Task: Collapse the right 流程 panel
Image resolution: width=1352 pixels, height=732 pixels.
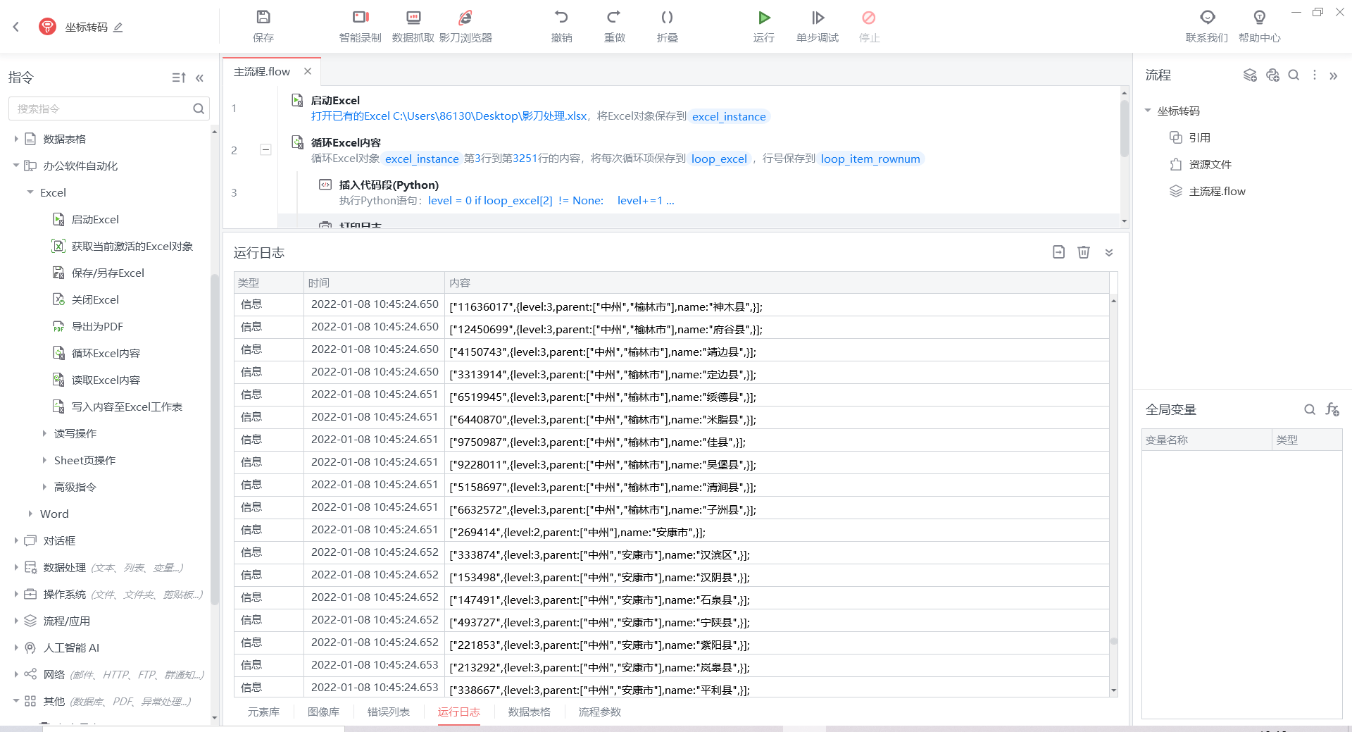Action: [x=1333, y=76]
